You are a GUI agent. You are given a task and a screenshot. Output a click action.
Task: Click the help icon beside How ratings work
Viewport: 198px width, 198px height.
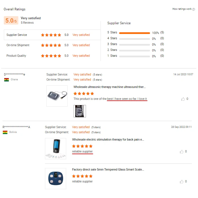tap(194, 9)
